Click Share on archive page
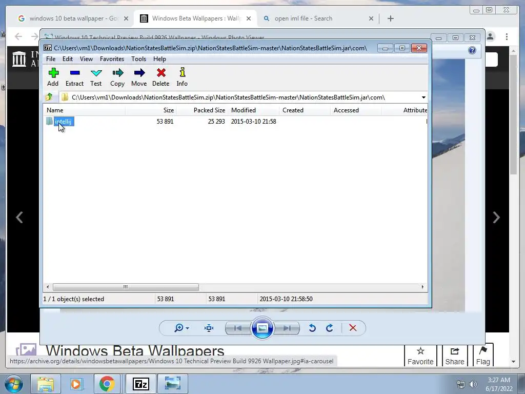525x394 pixels. pos(455,356)
